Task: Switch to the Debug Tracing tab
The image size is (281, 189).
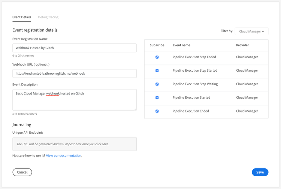Action: click(48, 17)
